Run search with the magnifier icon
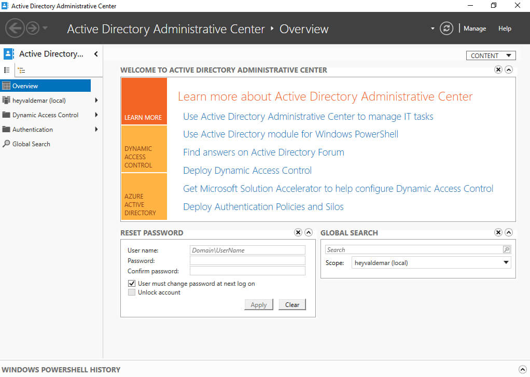 pos(506,250)
